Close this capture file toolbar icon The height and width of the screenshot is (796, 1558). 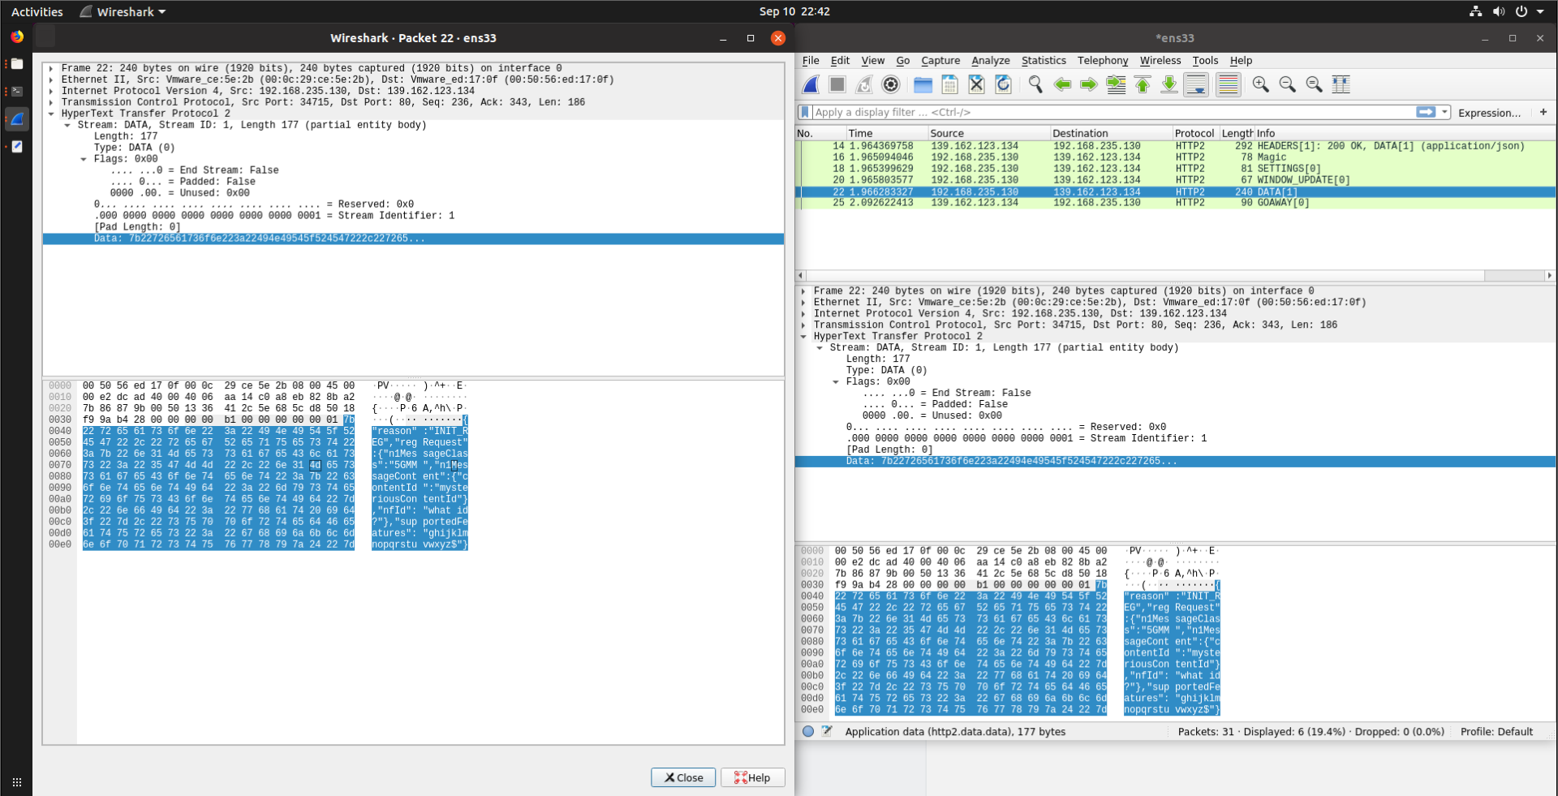tap(976, 84)
